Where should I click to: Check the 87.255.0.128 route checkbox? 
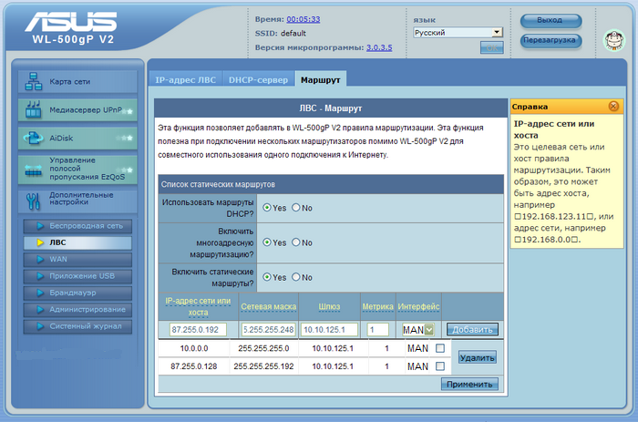coord(440,366)
